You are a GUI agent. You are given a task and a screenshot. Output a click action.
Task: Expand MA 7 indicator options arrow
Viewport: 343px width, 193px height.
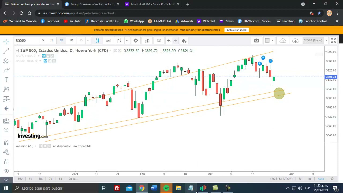coord(39,56)
